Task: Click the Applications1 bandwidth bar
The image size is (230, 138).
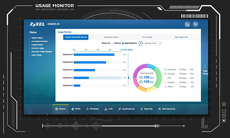Action: 94,55
